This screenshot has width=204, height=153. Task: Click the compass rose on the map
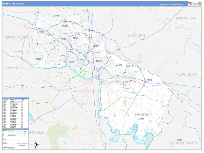click(35, 144)
